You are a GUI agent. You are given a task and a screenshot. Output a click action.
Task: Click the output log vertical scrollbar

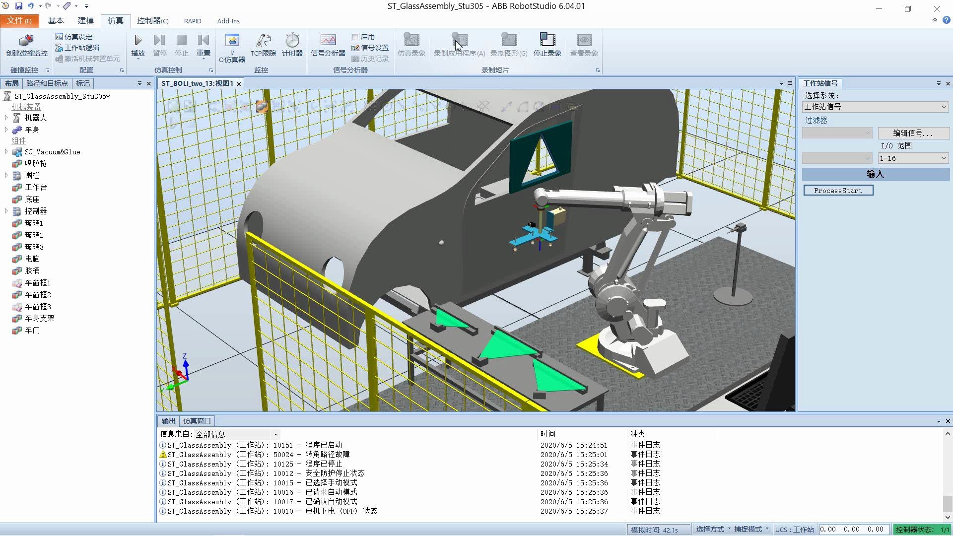[947, 503]
